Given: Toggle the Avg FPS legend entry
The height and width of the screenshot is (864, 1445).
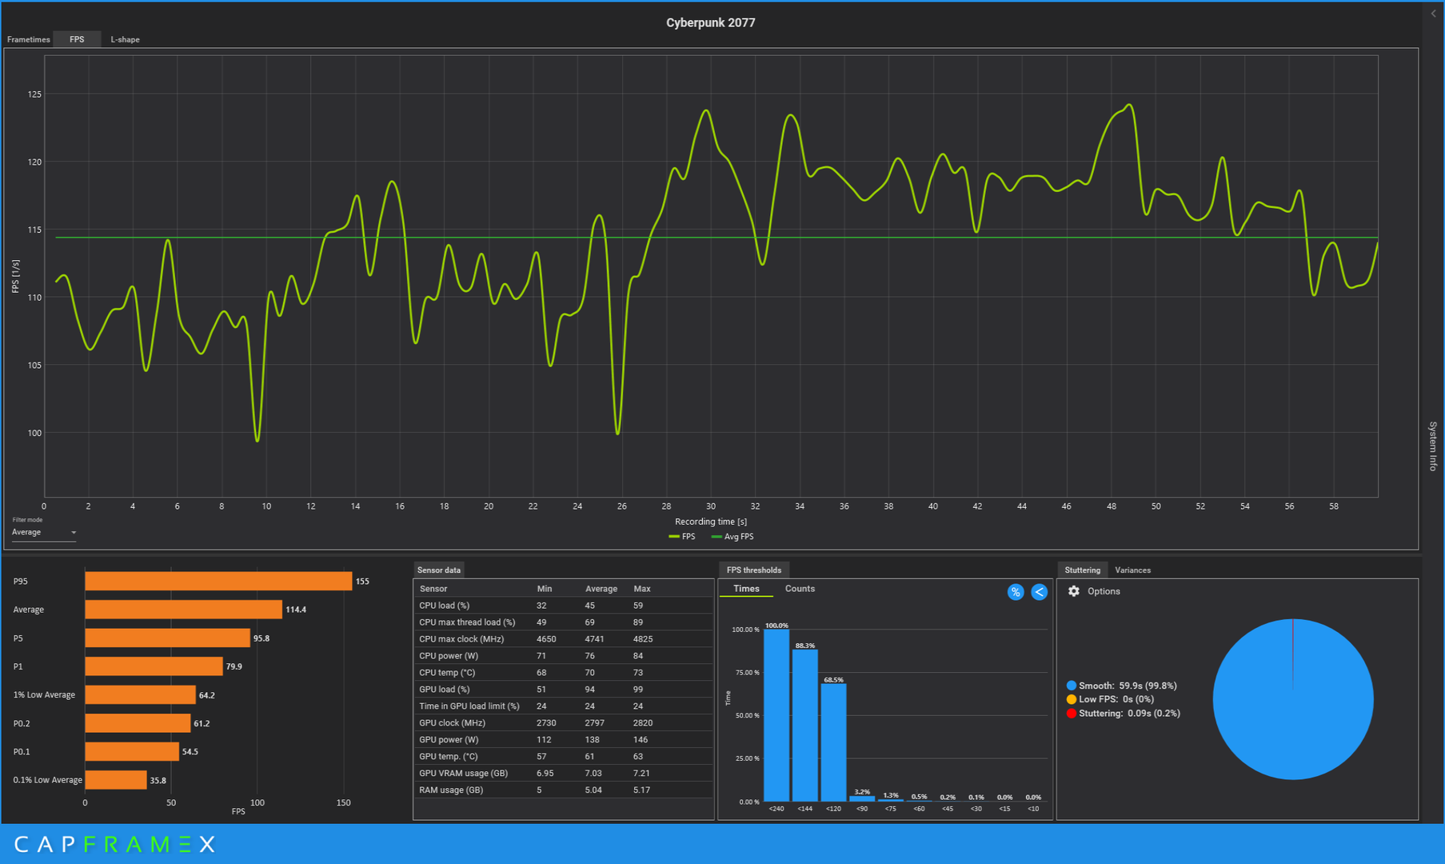Looking at the screenshot, I should (732, 537).
